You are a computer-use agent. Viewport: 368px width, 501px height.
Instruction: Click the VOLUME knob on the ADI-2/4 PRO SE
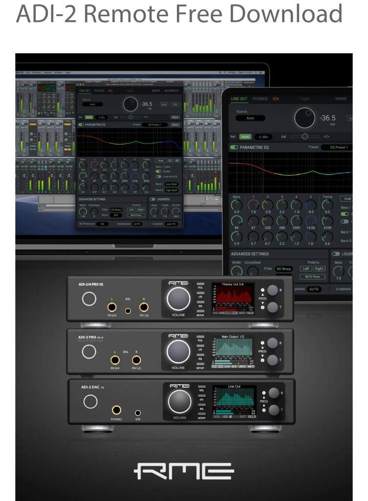(x=178, y=299)
